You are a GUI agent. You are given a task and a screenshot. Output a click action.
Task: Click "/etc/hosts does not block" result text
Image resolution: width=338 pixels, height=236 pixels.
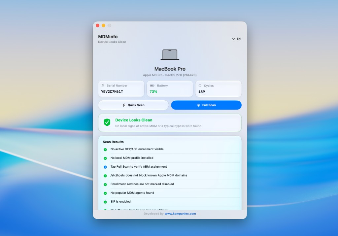point(149,175)
